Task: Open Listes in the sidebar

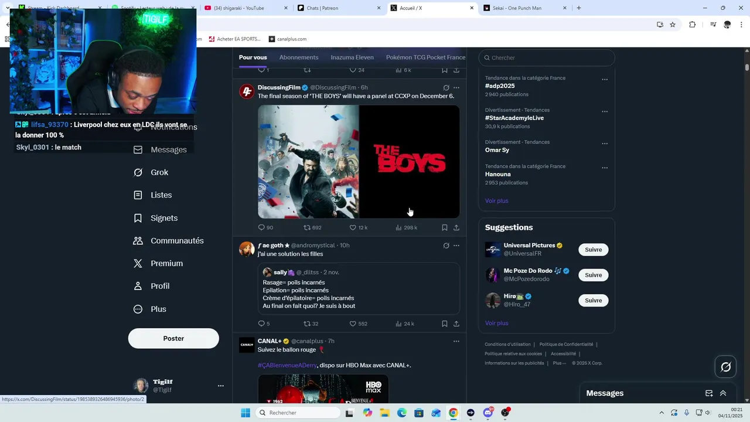Action: pyautogui.click(x=152, y=195)
